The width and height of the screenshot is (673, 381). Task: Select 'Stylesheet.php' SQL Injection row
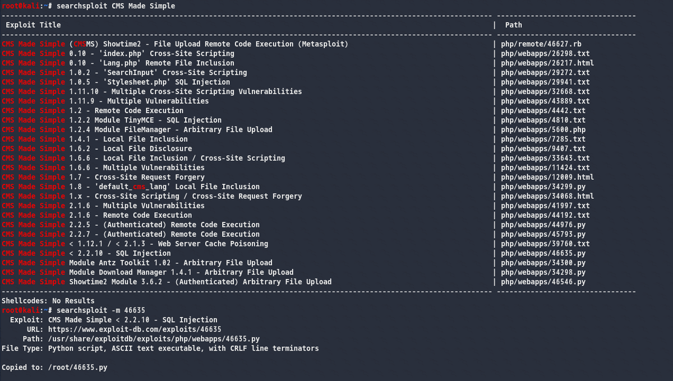click(116, 82)
